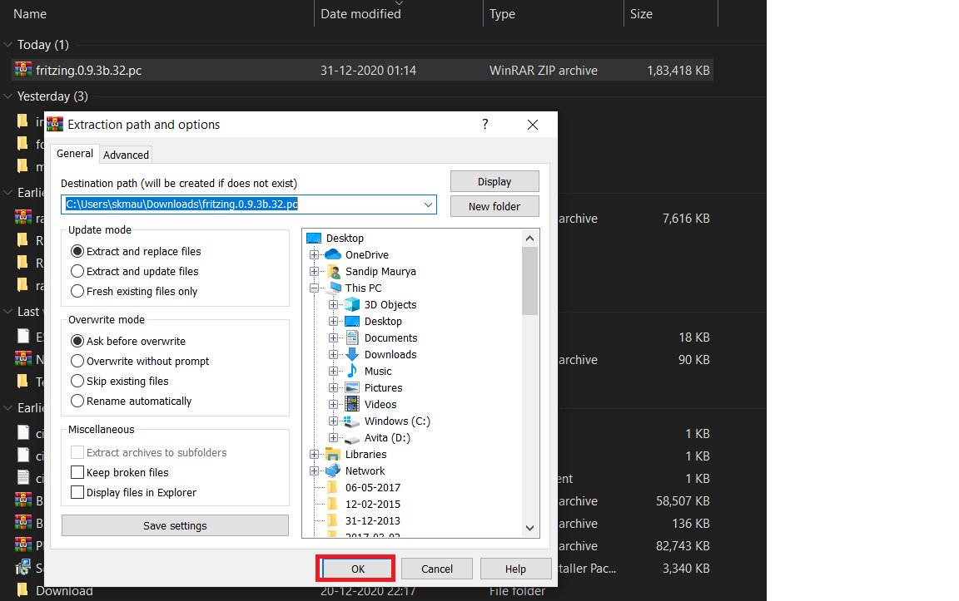
Task: Collapse the Yesterday (3) group in Explorer
Action: coord(8,96)
